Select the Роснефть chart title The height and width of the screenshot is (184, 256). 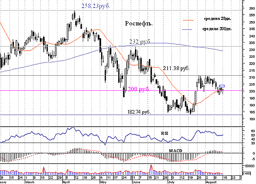coord(139,23)
